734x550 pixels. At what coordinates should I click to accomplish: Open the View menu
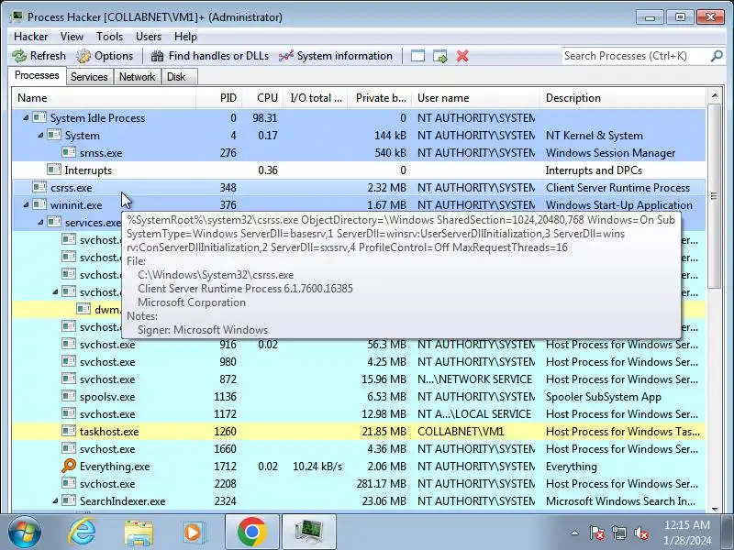click(x=72, y=37)
